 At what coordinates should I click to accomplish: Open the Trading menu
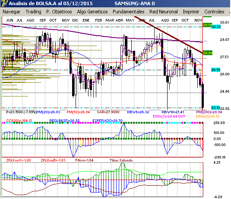tap(33, 12)
